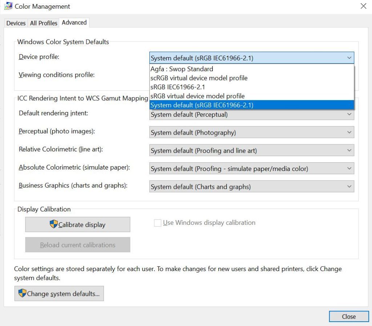
Task: Click the Color Management title bar icon
Action: [8, 6]
